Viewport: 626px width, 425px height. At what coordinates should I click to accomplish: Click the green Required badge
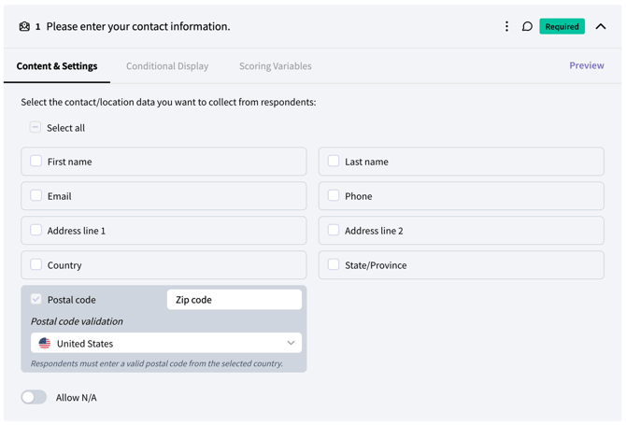(562, 27)
